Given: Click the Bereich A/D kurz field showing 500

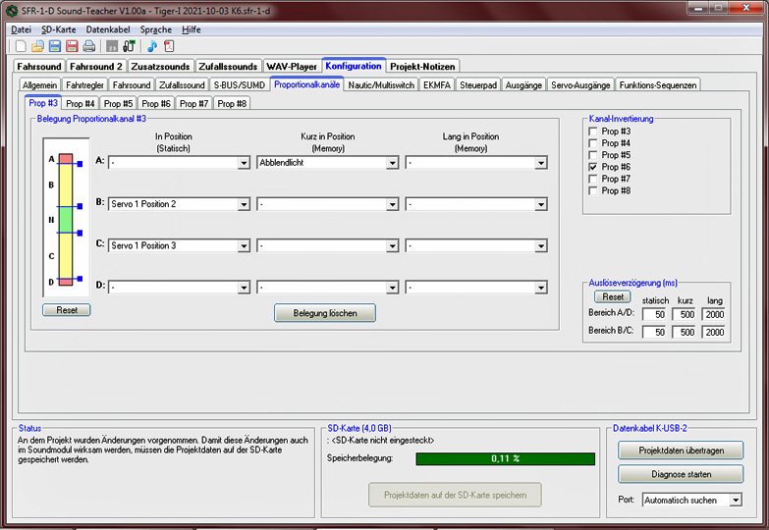Looking at the screenshot, I should click(x=684, y=314).
